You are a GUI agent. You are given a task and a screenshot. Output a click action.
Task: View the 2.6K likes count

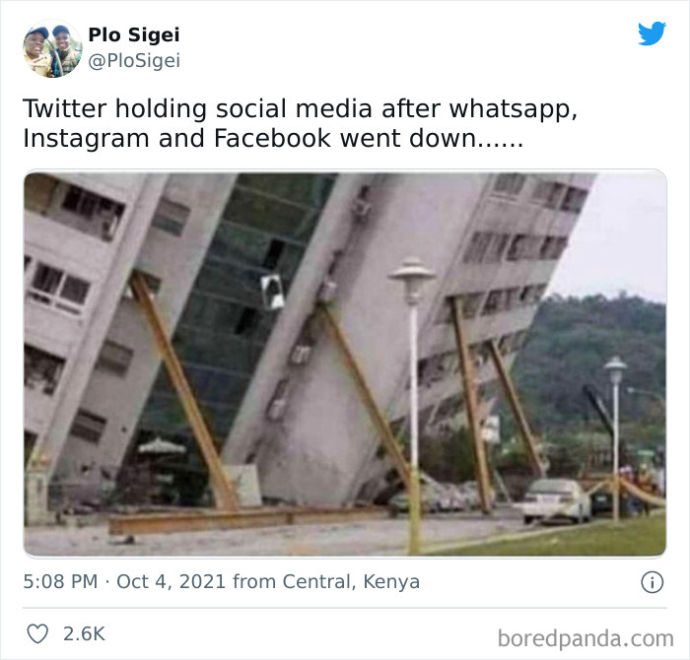(84, 634)
